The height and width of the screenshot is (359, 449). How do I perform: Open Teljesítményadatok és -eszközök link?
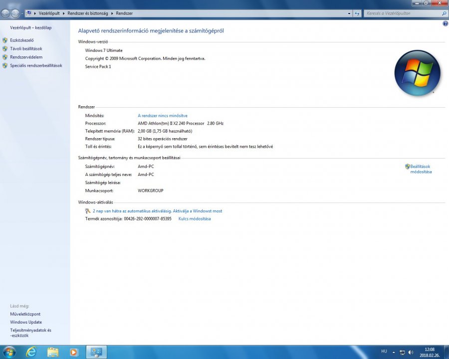30,333
